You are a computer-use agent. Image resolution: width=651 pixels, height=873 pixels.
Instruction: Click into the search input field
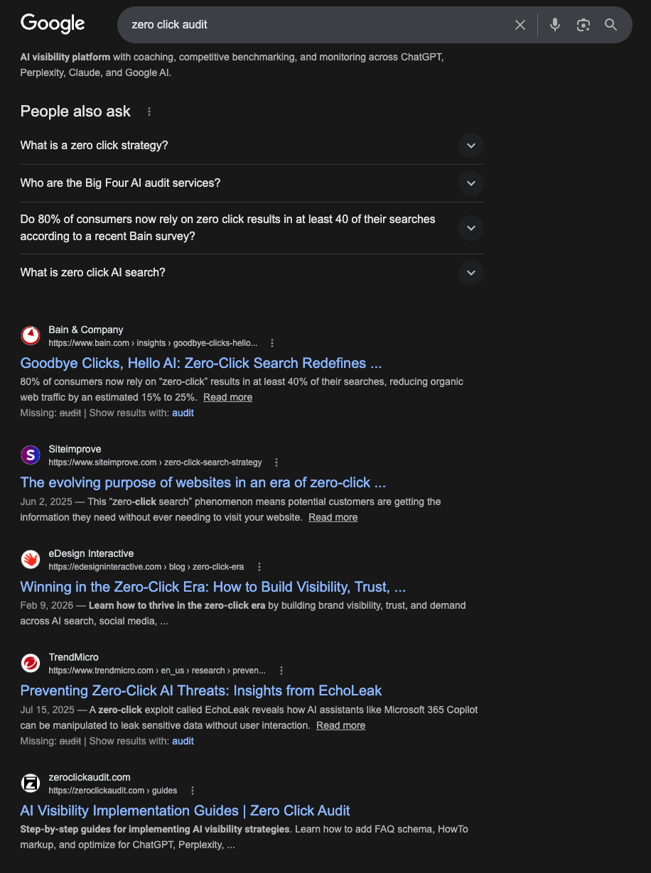pos(313,25)
